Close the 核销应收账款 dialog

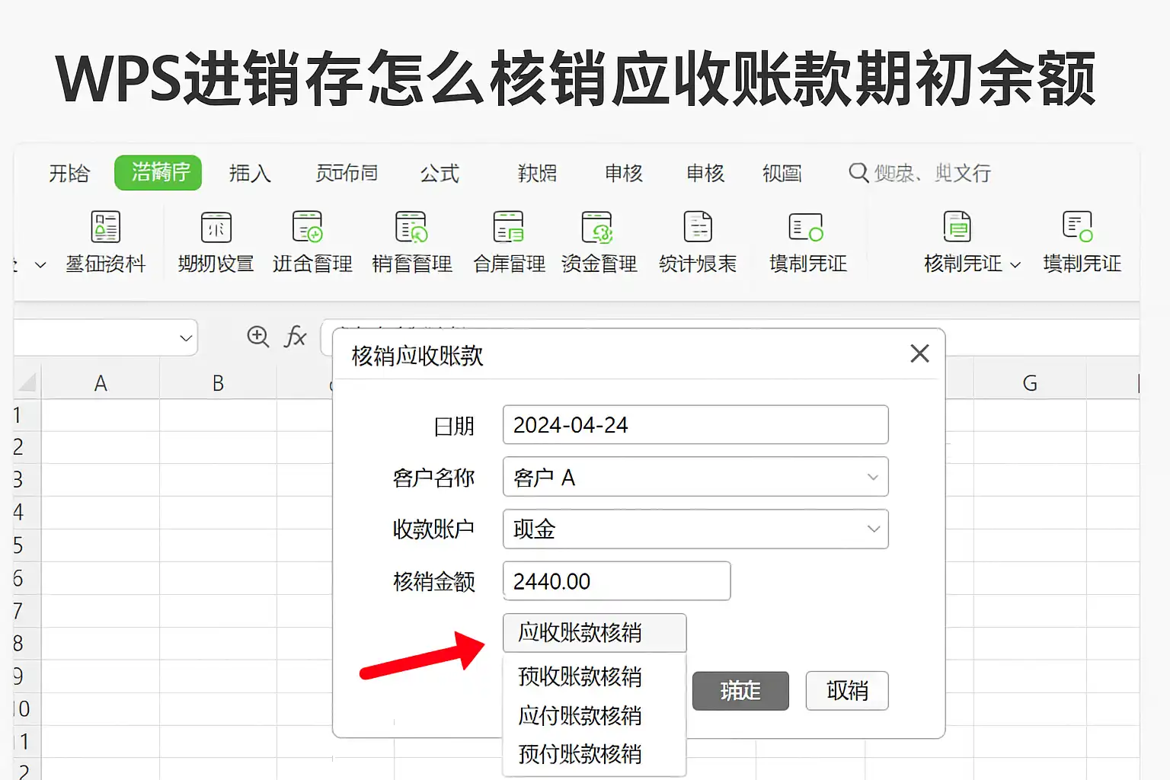[919, 353]
